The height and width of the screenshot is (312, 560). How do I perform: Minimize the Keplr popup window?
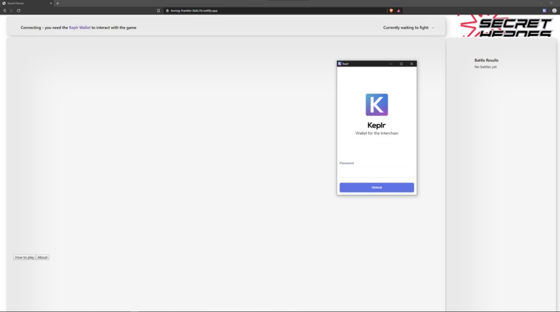pyautogui.click(x=391, y=64)
